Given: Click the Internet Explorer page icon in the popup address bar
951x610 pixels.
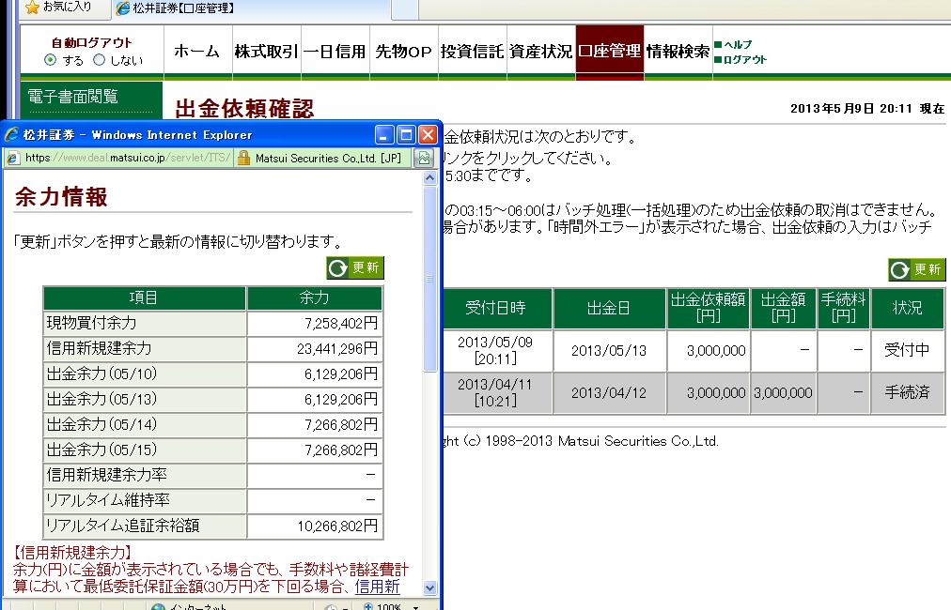Looking at the screenshot, I should 13,158.
